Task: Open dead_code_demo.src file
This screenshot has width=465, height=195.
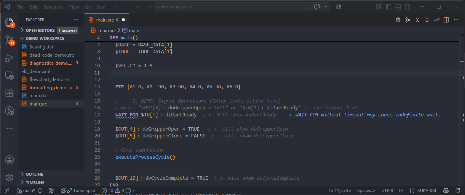Action: 52,55
